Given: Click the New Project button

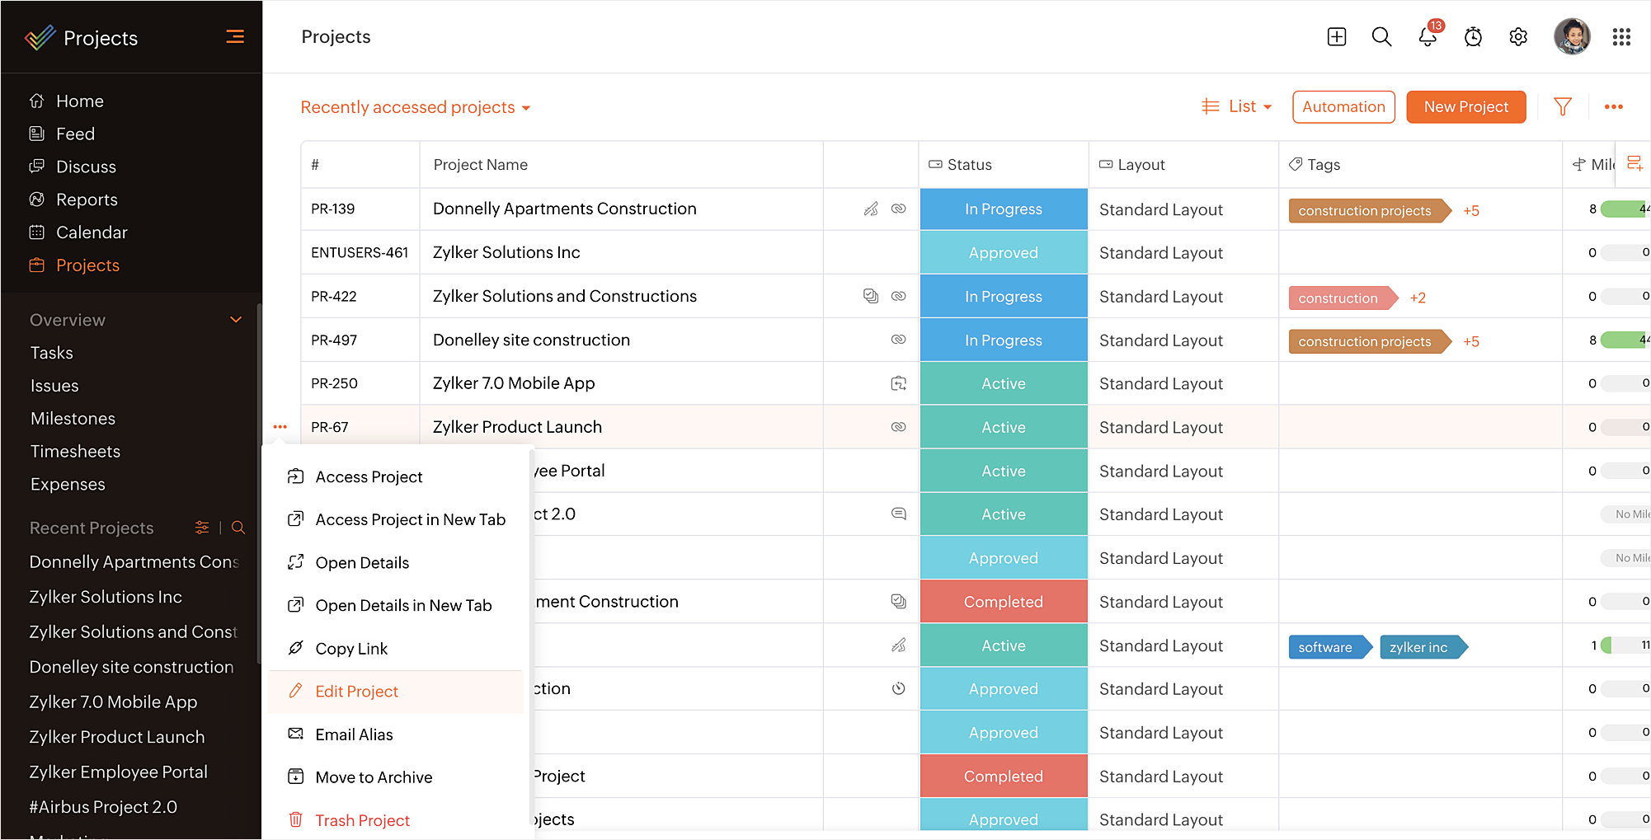Looking at the screenshot, I should (x=1465, y=107).
